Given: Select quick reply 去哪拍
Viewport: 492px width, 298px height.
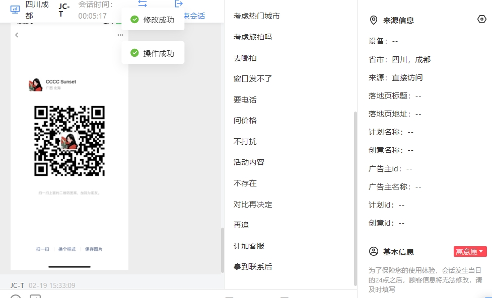Looking at the screenshot, I should coord(245,58).
